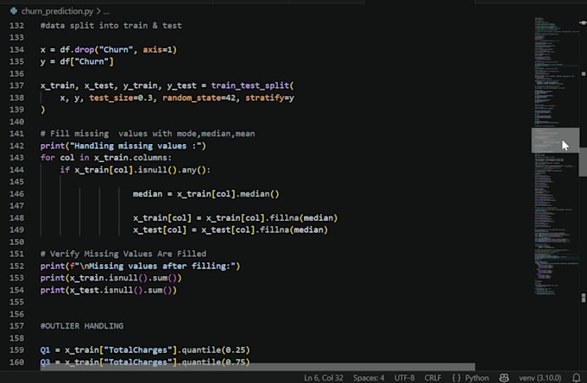Click 'print(x_test.isnull().sum())' line
Image resolution: width=587 pixels, height=383 pixels.
pyautogui.click(x=109, y=290)
